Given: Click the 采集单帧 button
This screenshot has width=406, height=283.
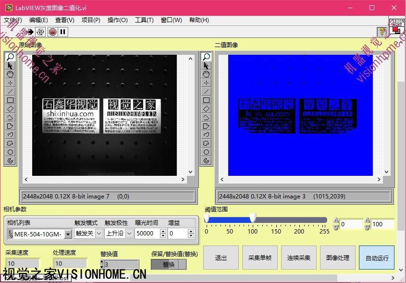Looking at the screenshot, I should tap(260, 258).
